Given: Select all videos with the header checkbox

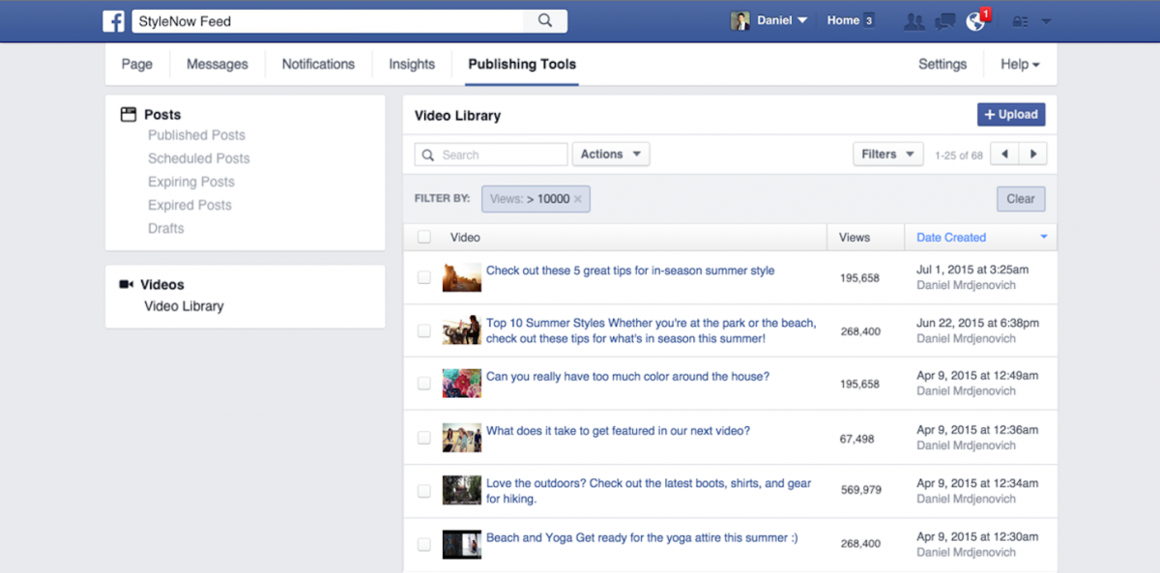Looking at the screenshot, I should pos(423,236).
